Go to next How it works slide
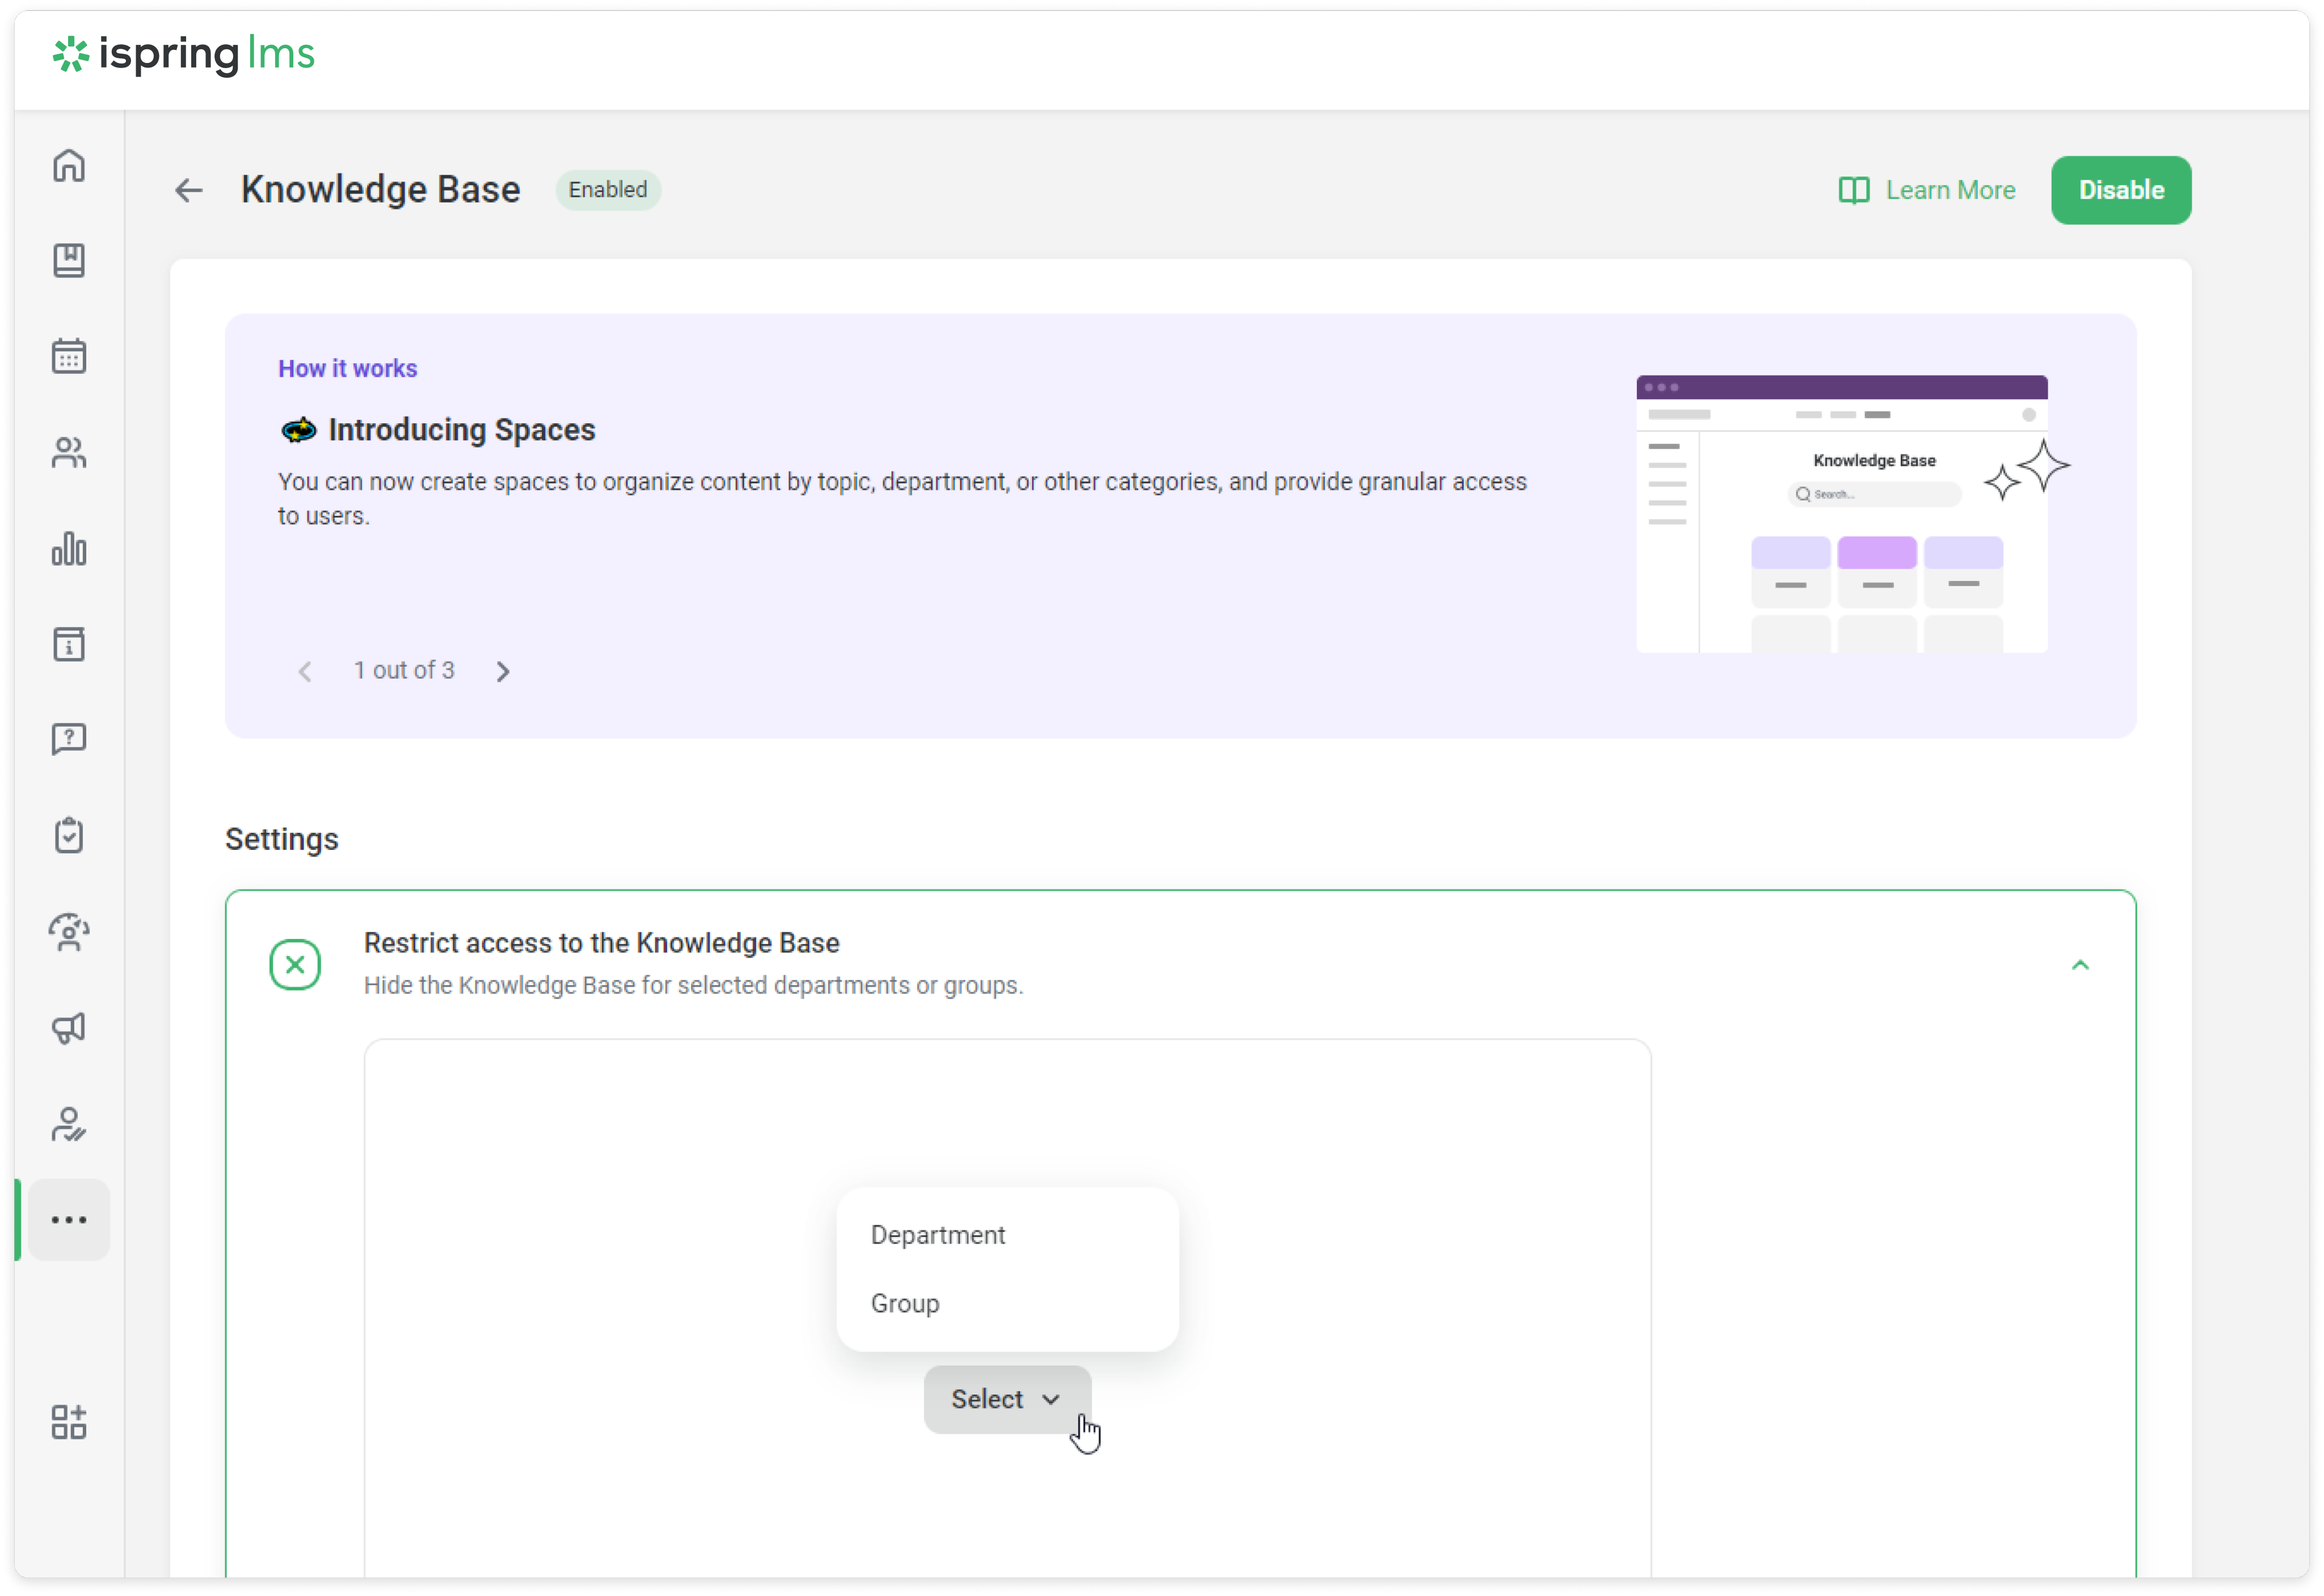This screenshot has width=2324, height=1596. coord(503,672)
